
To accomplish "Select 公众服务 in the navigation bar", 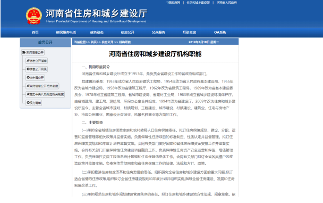I will point(158,32).
